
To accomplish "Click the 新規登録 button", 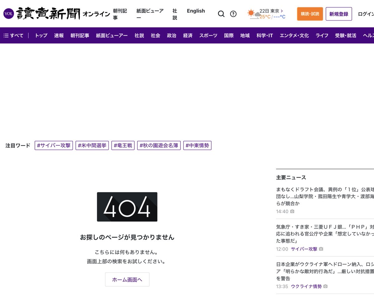I will pos(339,14).
